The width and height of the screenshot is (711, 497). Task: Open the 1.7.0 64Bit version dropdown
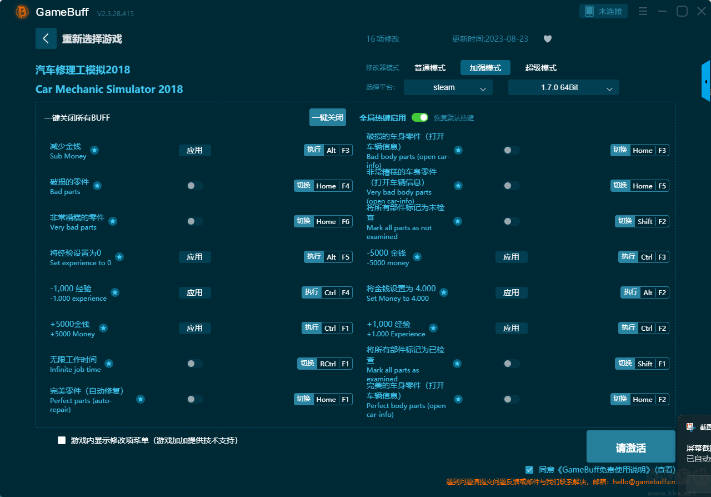click(564, 87)
